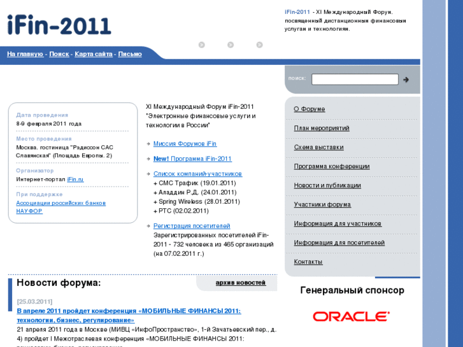
Task: Click the Новости форума heading
Action: click(59, 283)
